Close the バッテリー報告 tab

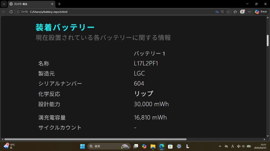click(52, 4)
